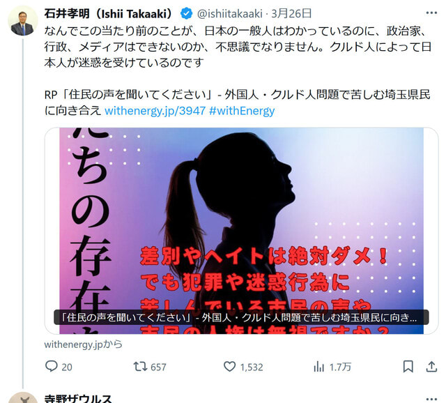Open 寺野ザウルス profile avatar
The image size is (446, 403).
pyautogui.click(x=23, y=397)
